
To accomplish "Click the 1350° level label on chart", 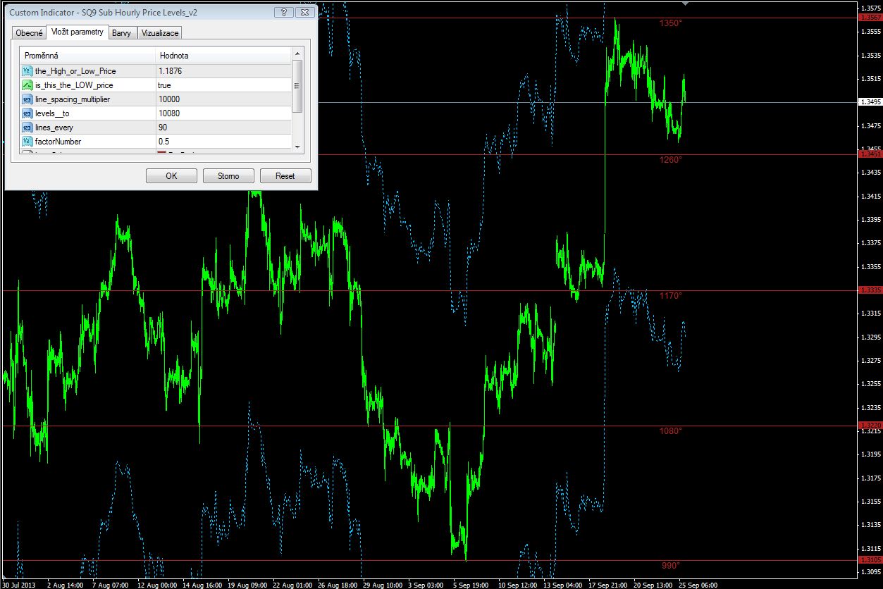I will click(670, 23).
